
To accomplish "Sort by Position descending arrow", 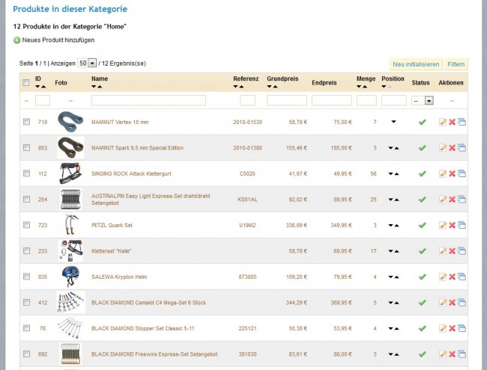I will 384,87.
